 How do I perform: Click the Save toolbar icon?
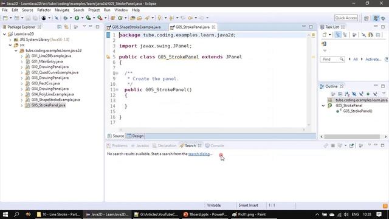point(28,18)
